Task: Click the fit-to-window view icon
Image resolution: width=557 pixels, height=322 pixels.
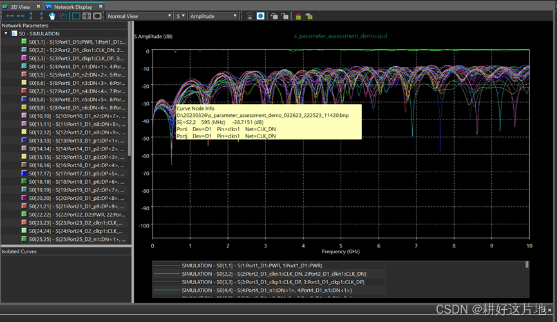Action: point(86,16)
